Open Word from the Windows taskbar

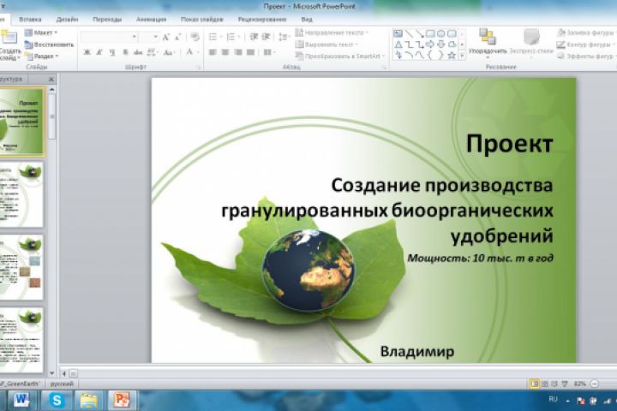[21, 401]
